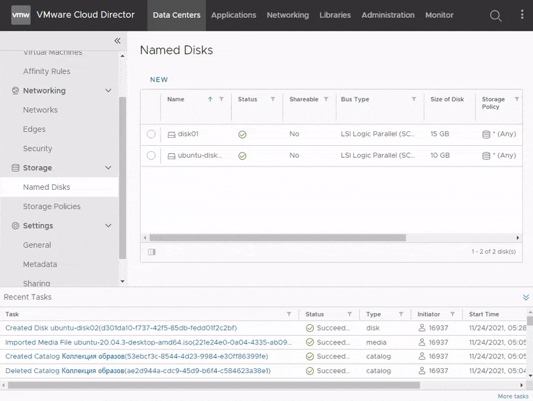Collapse the Settings section chevron
This screenshot has width=533, height=401.
pos(108,226)
